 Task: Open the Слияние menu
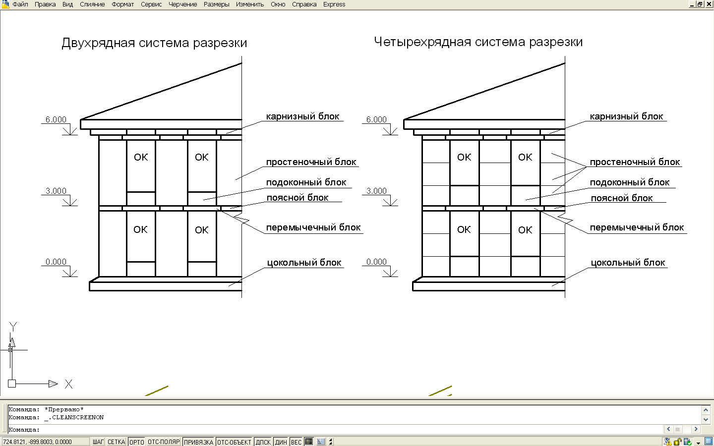(92, 4)
